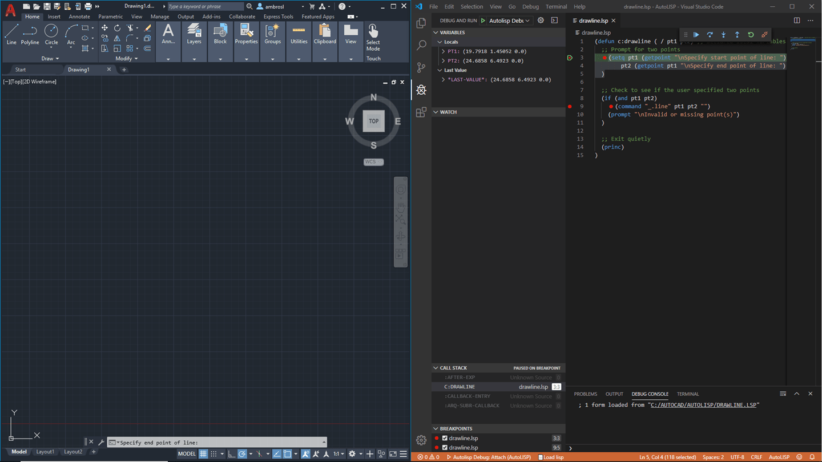Collapse the Locals section
This screenshot has width=822, height=462.
click(x=440, y=42)
